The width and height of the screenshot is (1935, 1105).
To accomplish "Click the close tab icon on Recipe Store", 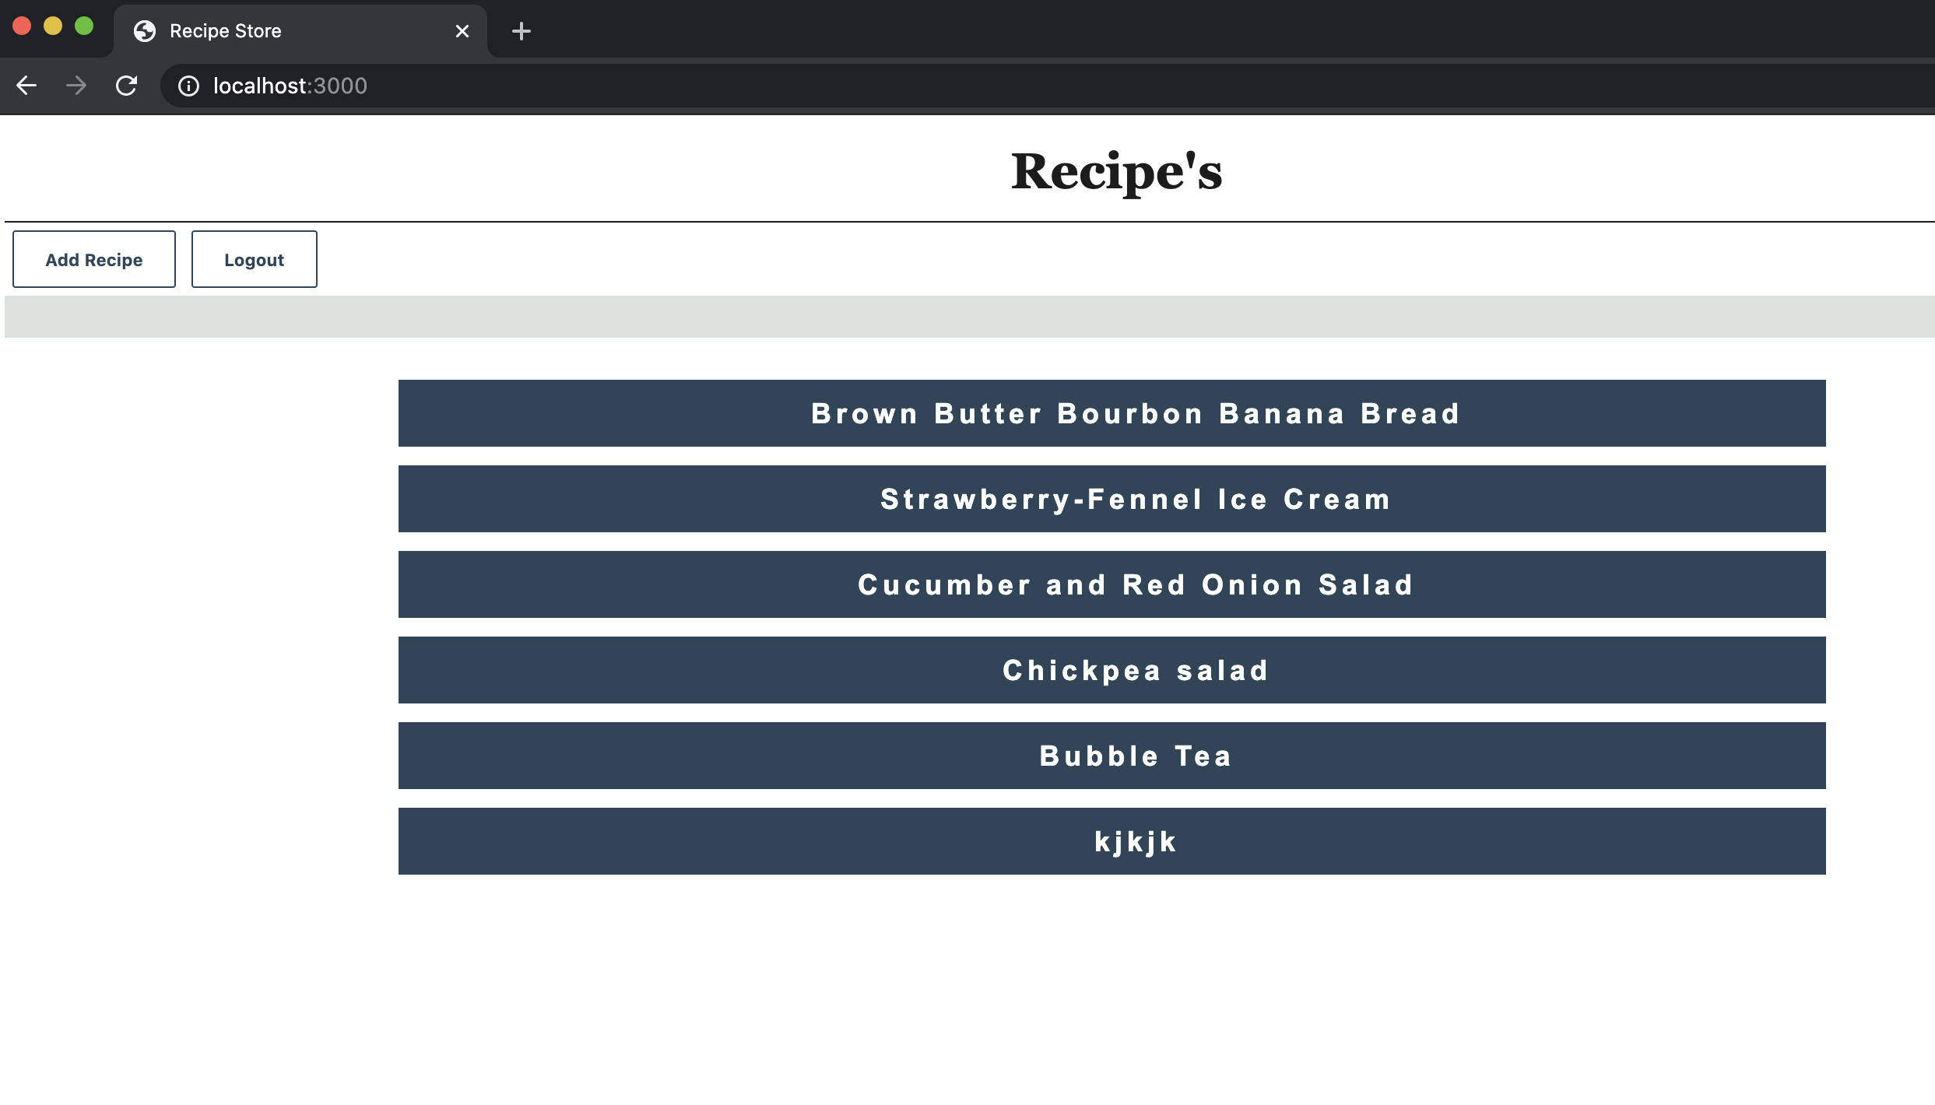I will point(461,30).
